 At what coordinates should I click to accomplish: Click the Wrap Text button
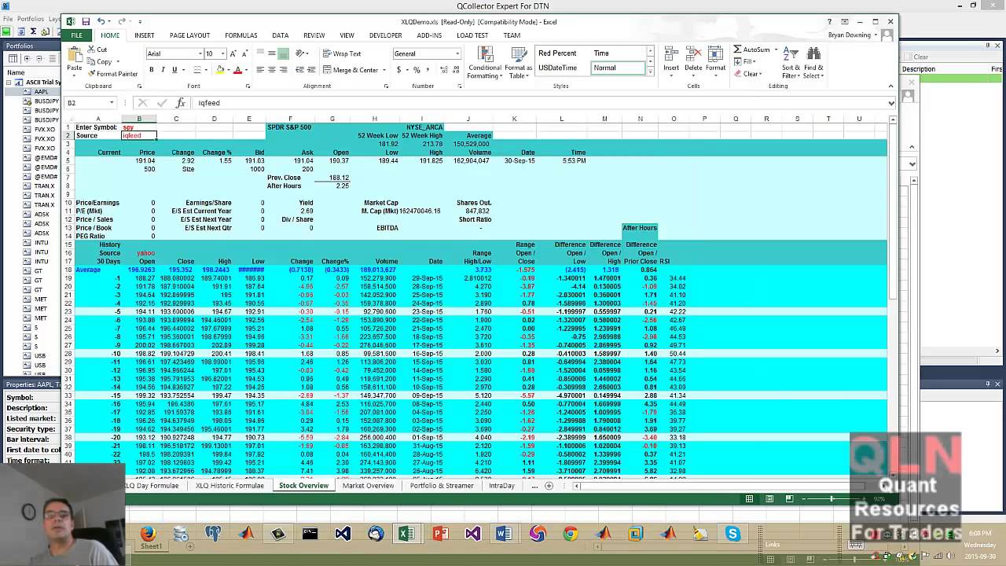pyautogui.click(x=342, y=53)
